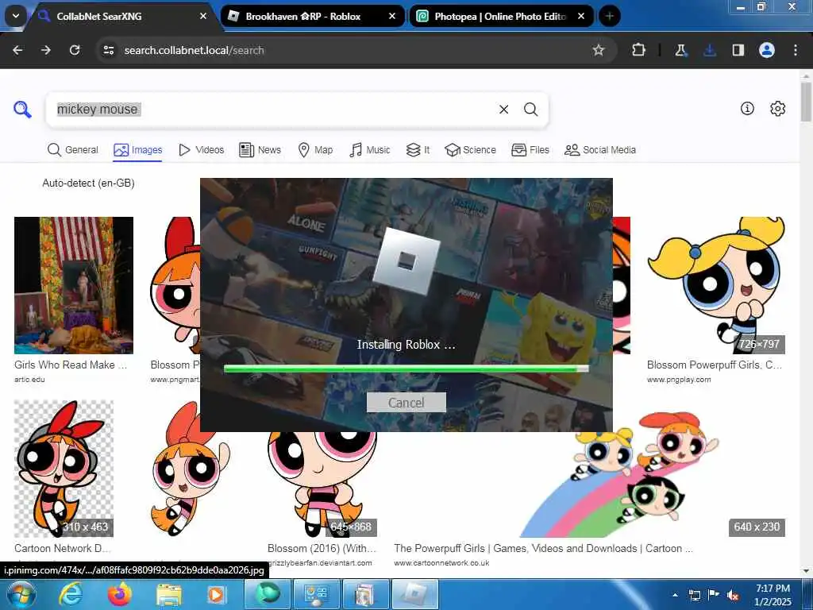Click the Roblox installer taskbar button
The image size is (813, 610).
414,594
